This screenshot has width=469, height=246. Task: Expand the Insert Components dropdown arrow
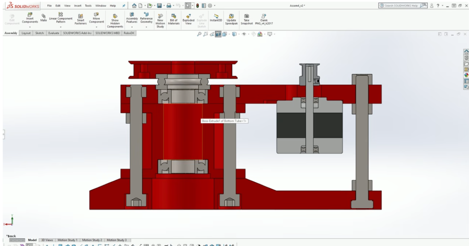(x=30, y=26)
